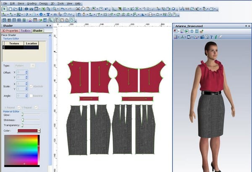The image size is (252, 172).
Task: Click the green rotate arrow icon
Action: tap(118, 15)
